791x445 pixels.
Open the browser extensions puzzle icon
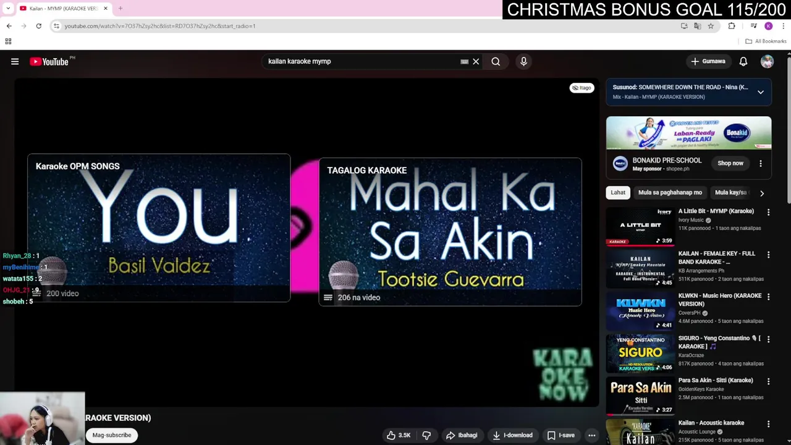[732, 26]
